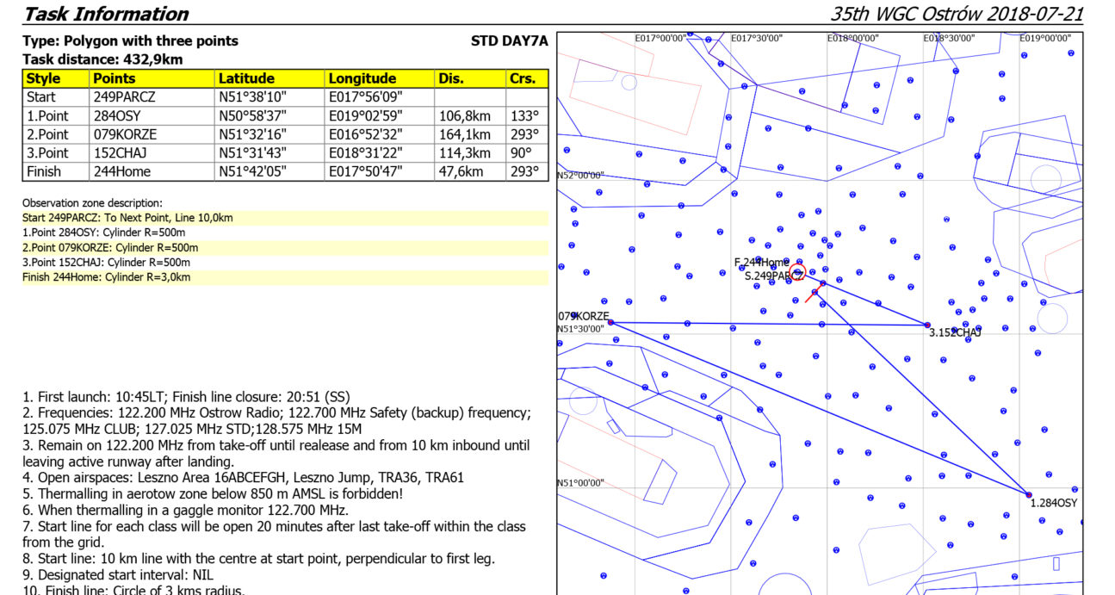The image size is (1115, 595).
Task: Click the Task Information heading
Action: click(106, 14)
